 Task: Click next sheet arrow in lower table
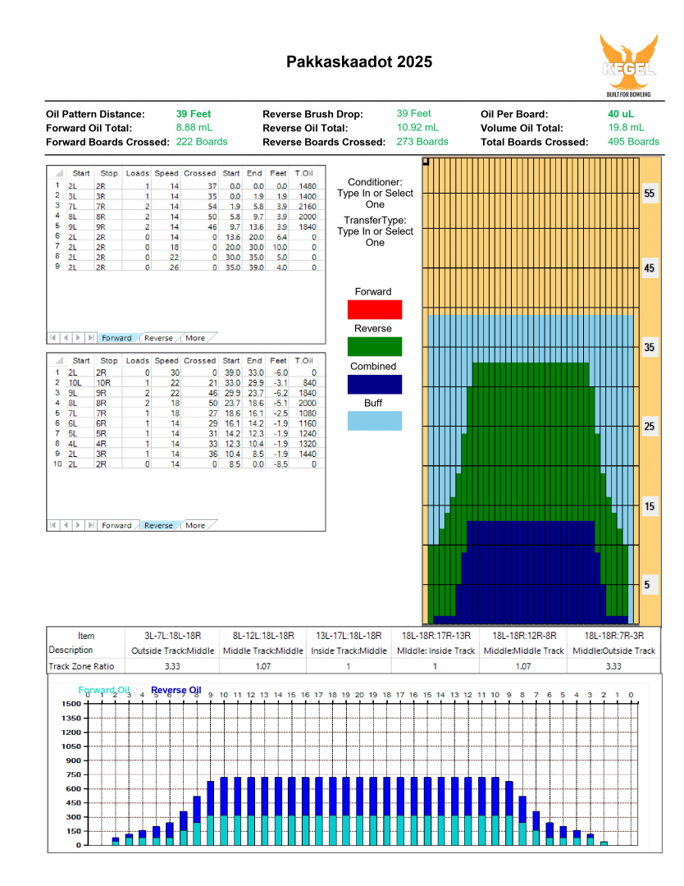coord(78,525)
